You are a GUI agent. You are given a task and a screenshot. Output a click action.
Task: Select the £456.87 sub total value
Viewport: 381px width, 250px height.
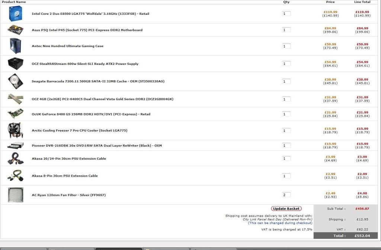click(x=362, y=208)
